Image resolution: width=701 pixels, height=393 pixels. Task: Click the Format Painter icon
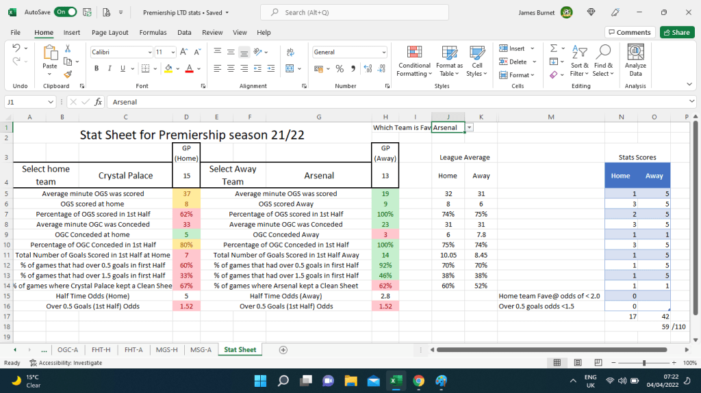point(68,74)
